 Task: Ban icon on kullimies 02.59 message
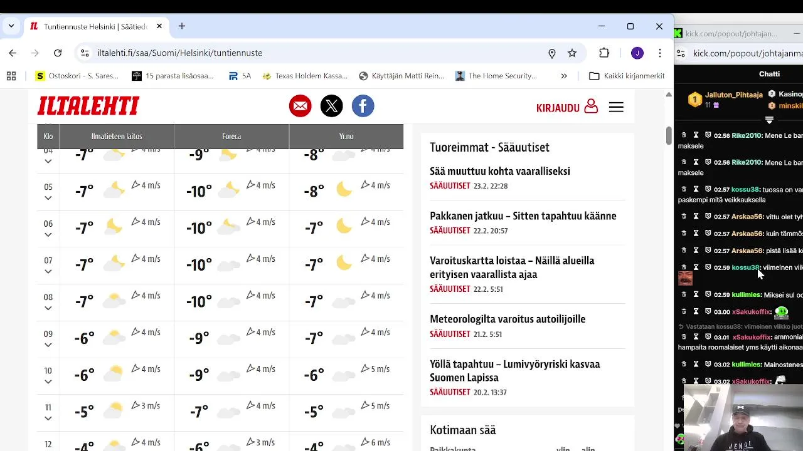click(x=708, y=294)
